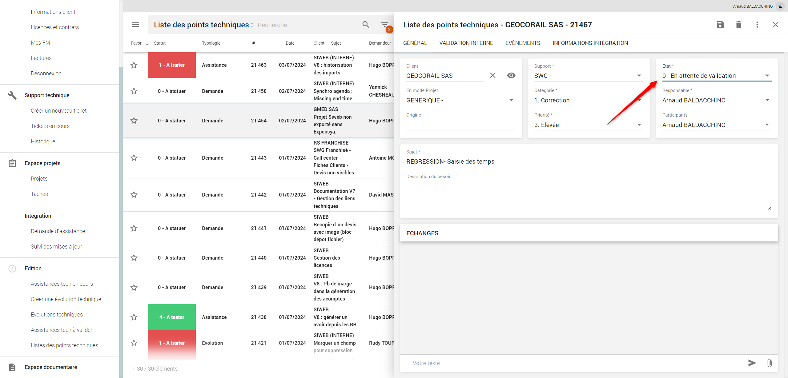Click Créer un nouveau ticket link

58,111
